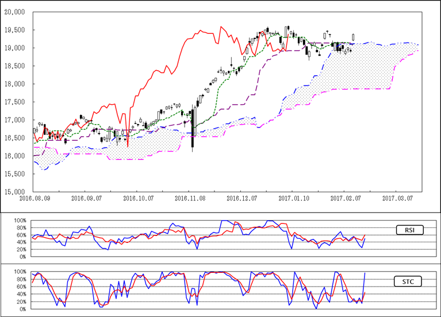Viewport: 441px width, 317px height.
Task: Click the RSI legend label box
Action: [x=409, y=230]
